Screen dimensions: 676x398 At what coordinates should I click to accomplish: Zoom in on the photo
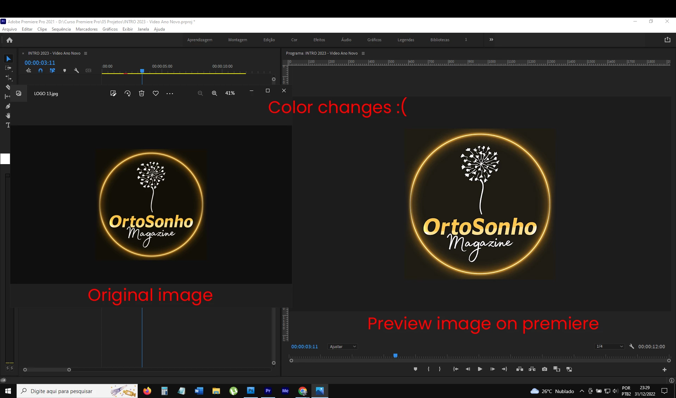point(214,93)
